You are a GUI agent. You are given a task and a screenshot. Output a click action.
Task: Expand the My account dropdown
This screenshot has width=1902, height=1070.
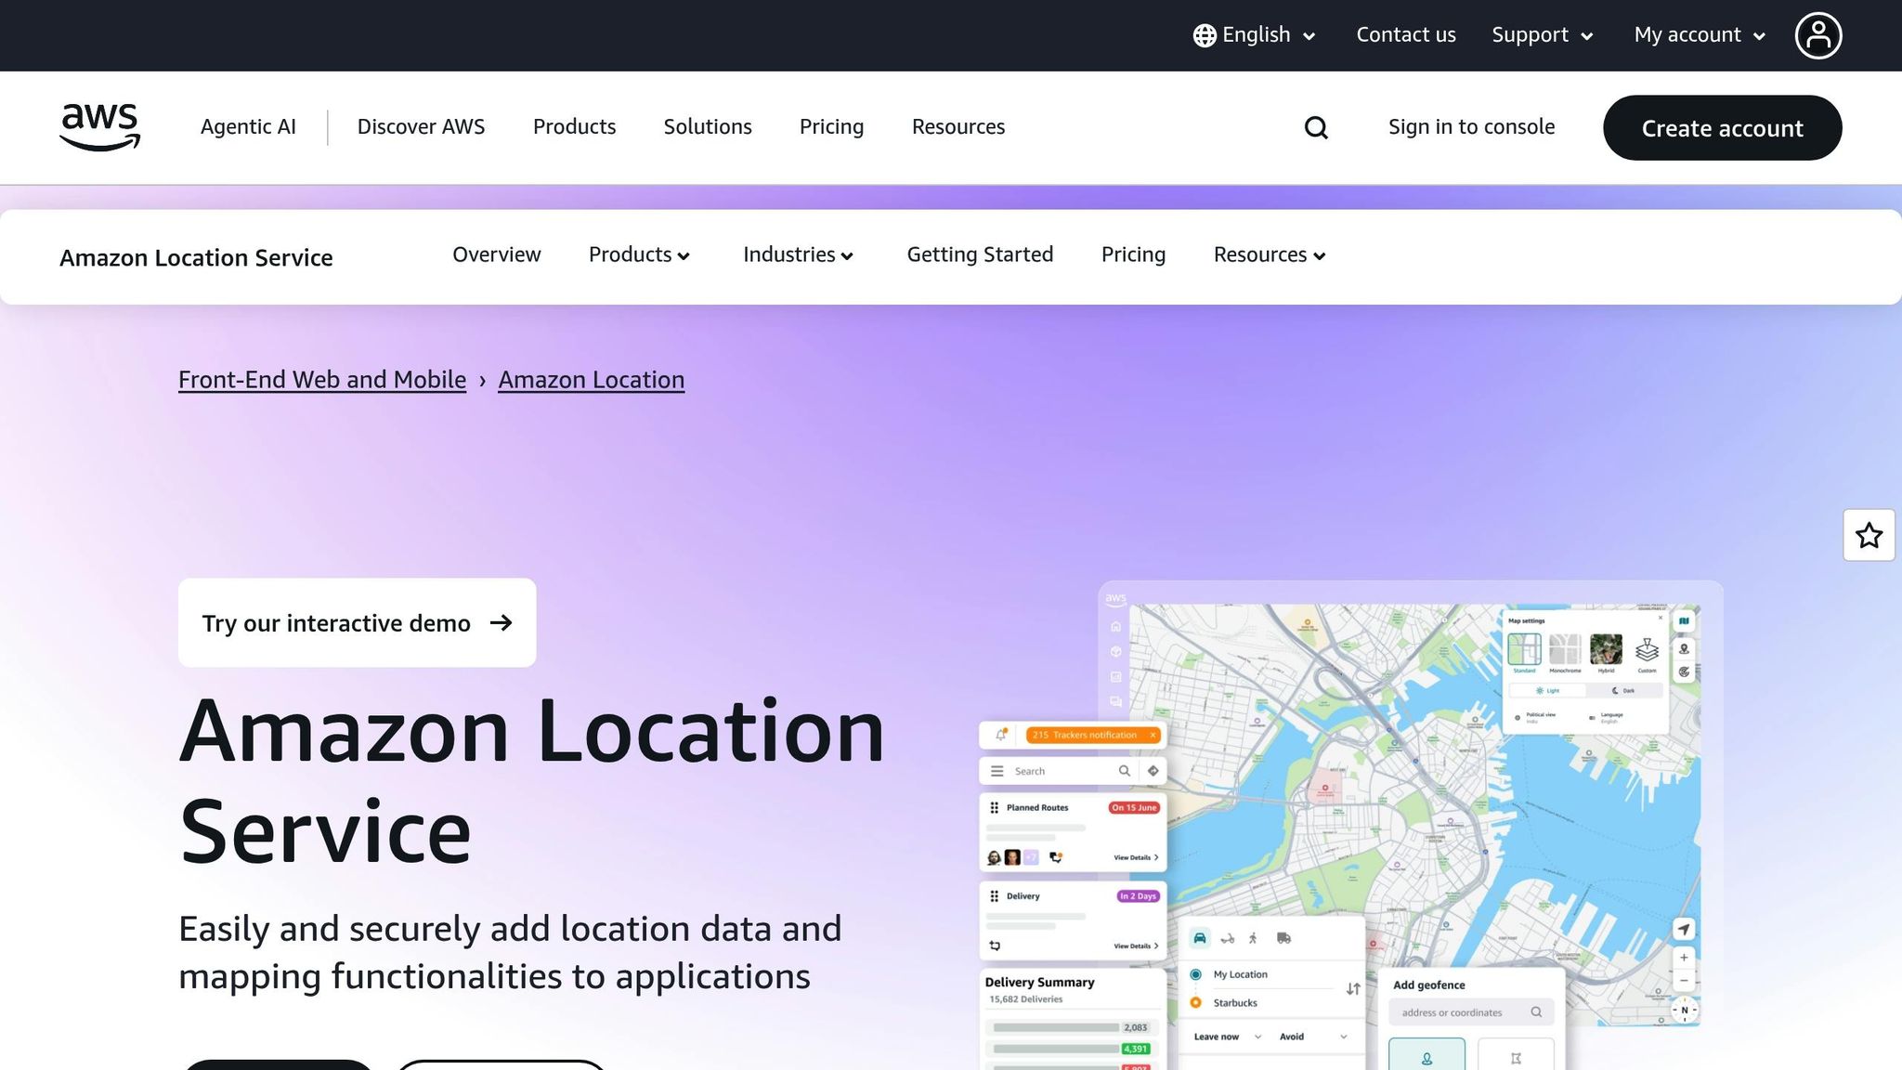(x=1700, y=35)
